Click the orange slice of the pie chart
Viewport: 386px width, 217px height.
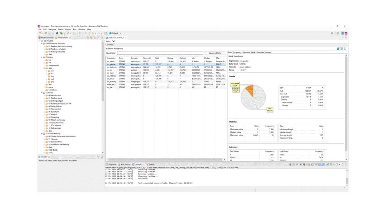click(250, 90)
